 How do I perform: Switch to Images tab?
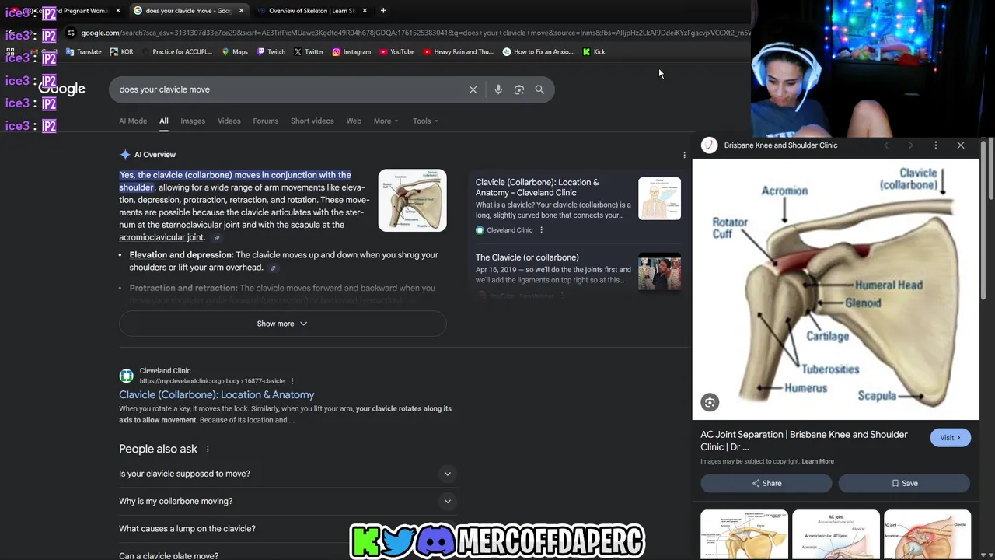click(193, 121)
